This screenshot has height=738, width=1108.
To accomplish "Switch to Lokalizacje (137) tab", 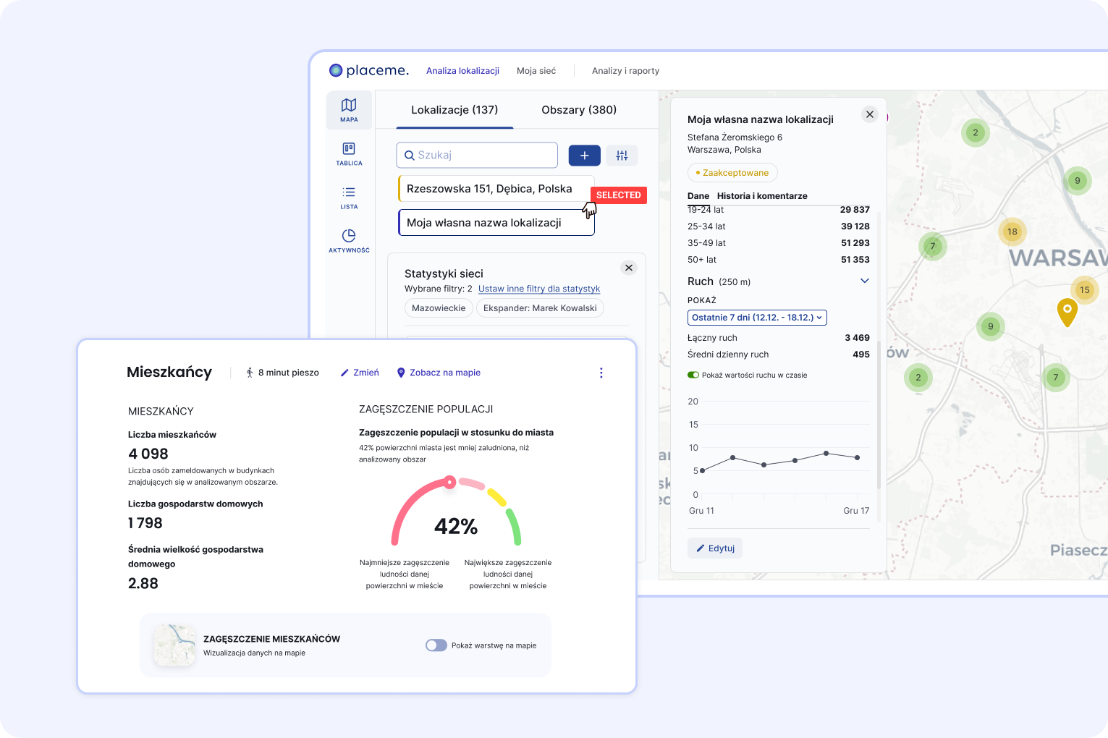I will (x=454, y=110).
